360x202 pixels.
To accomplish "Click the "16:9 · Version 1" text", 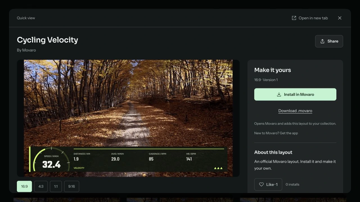I will coord(266,80).
